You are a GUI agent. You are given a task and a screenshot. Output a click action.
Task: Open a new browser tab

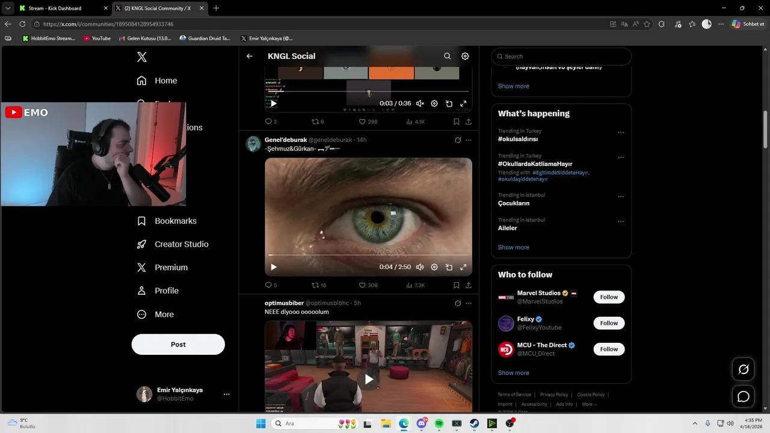pyautogui.click(x=216, y=8)
